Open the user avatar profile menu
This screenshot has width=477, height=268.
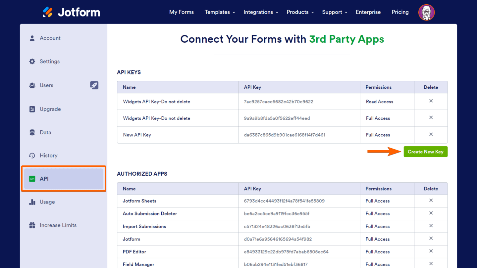coord(426,12)
